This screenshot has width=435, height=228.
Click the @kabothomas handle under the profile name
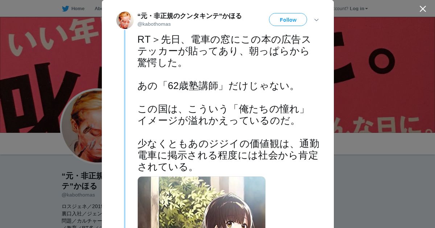tap(78, 195)
